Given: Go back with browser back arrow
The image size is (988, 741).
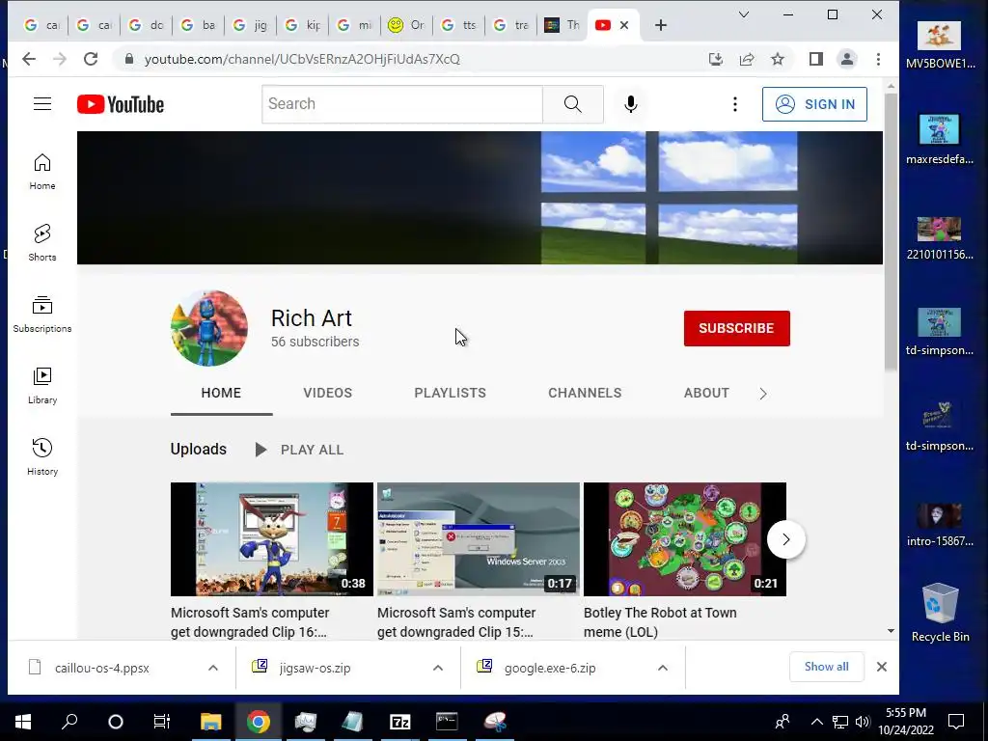Looking at the screenshot, I should tap(28, 59).
